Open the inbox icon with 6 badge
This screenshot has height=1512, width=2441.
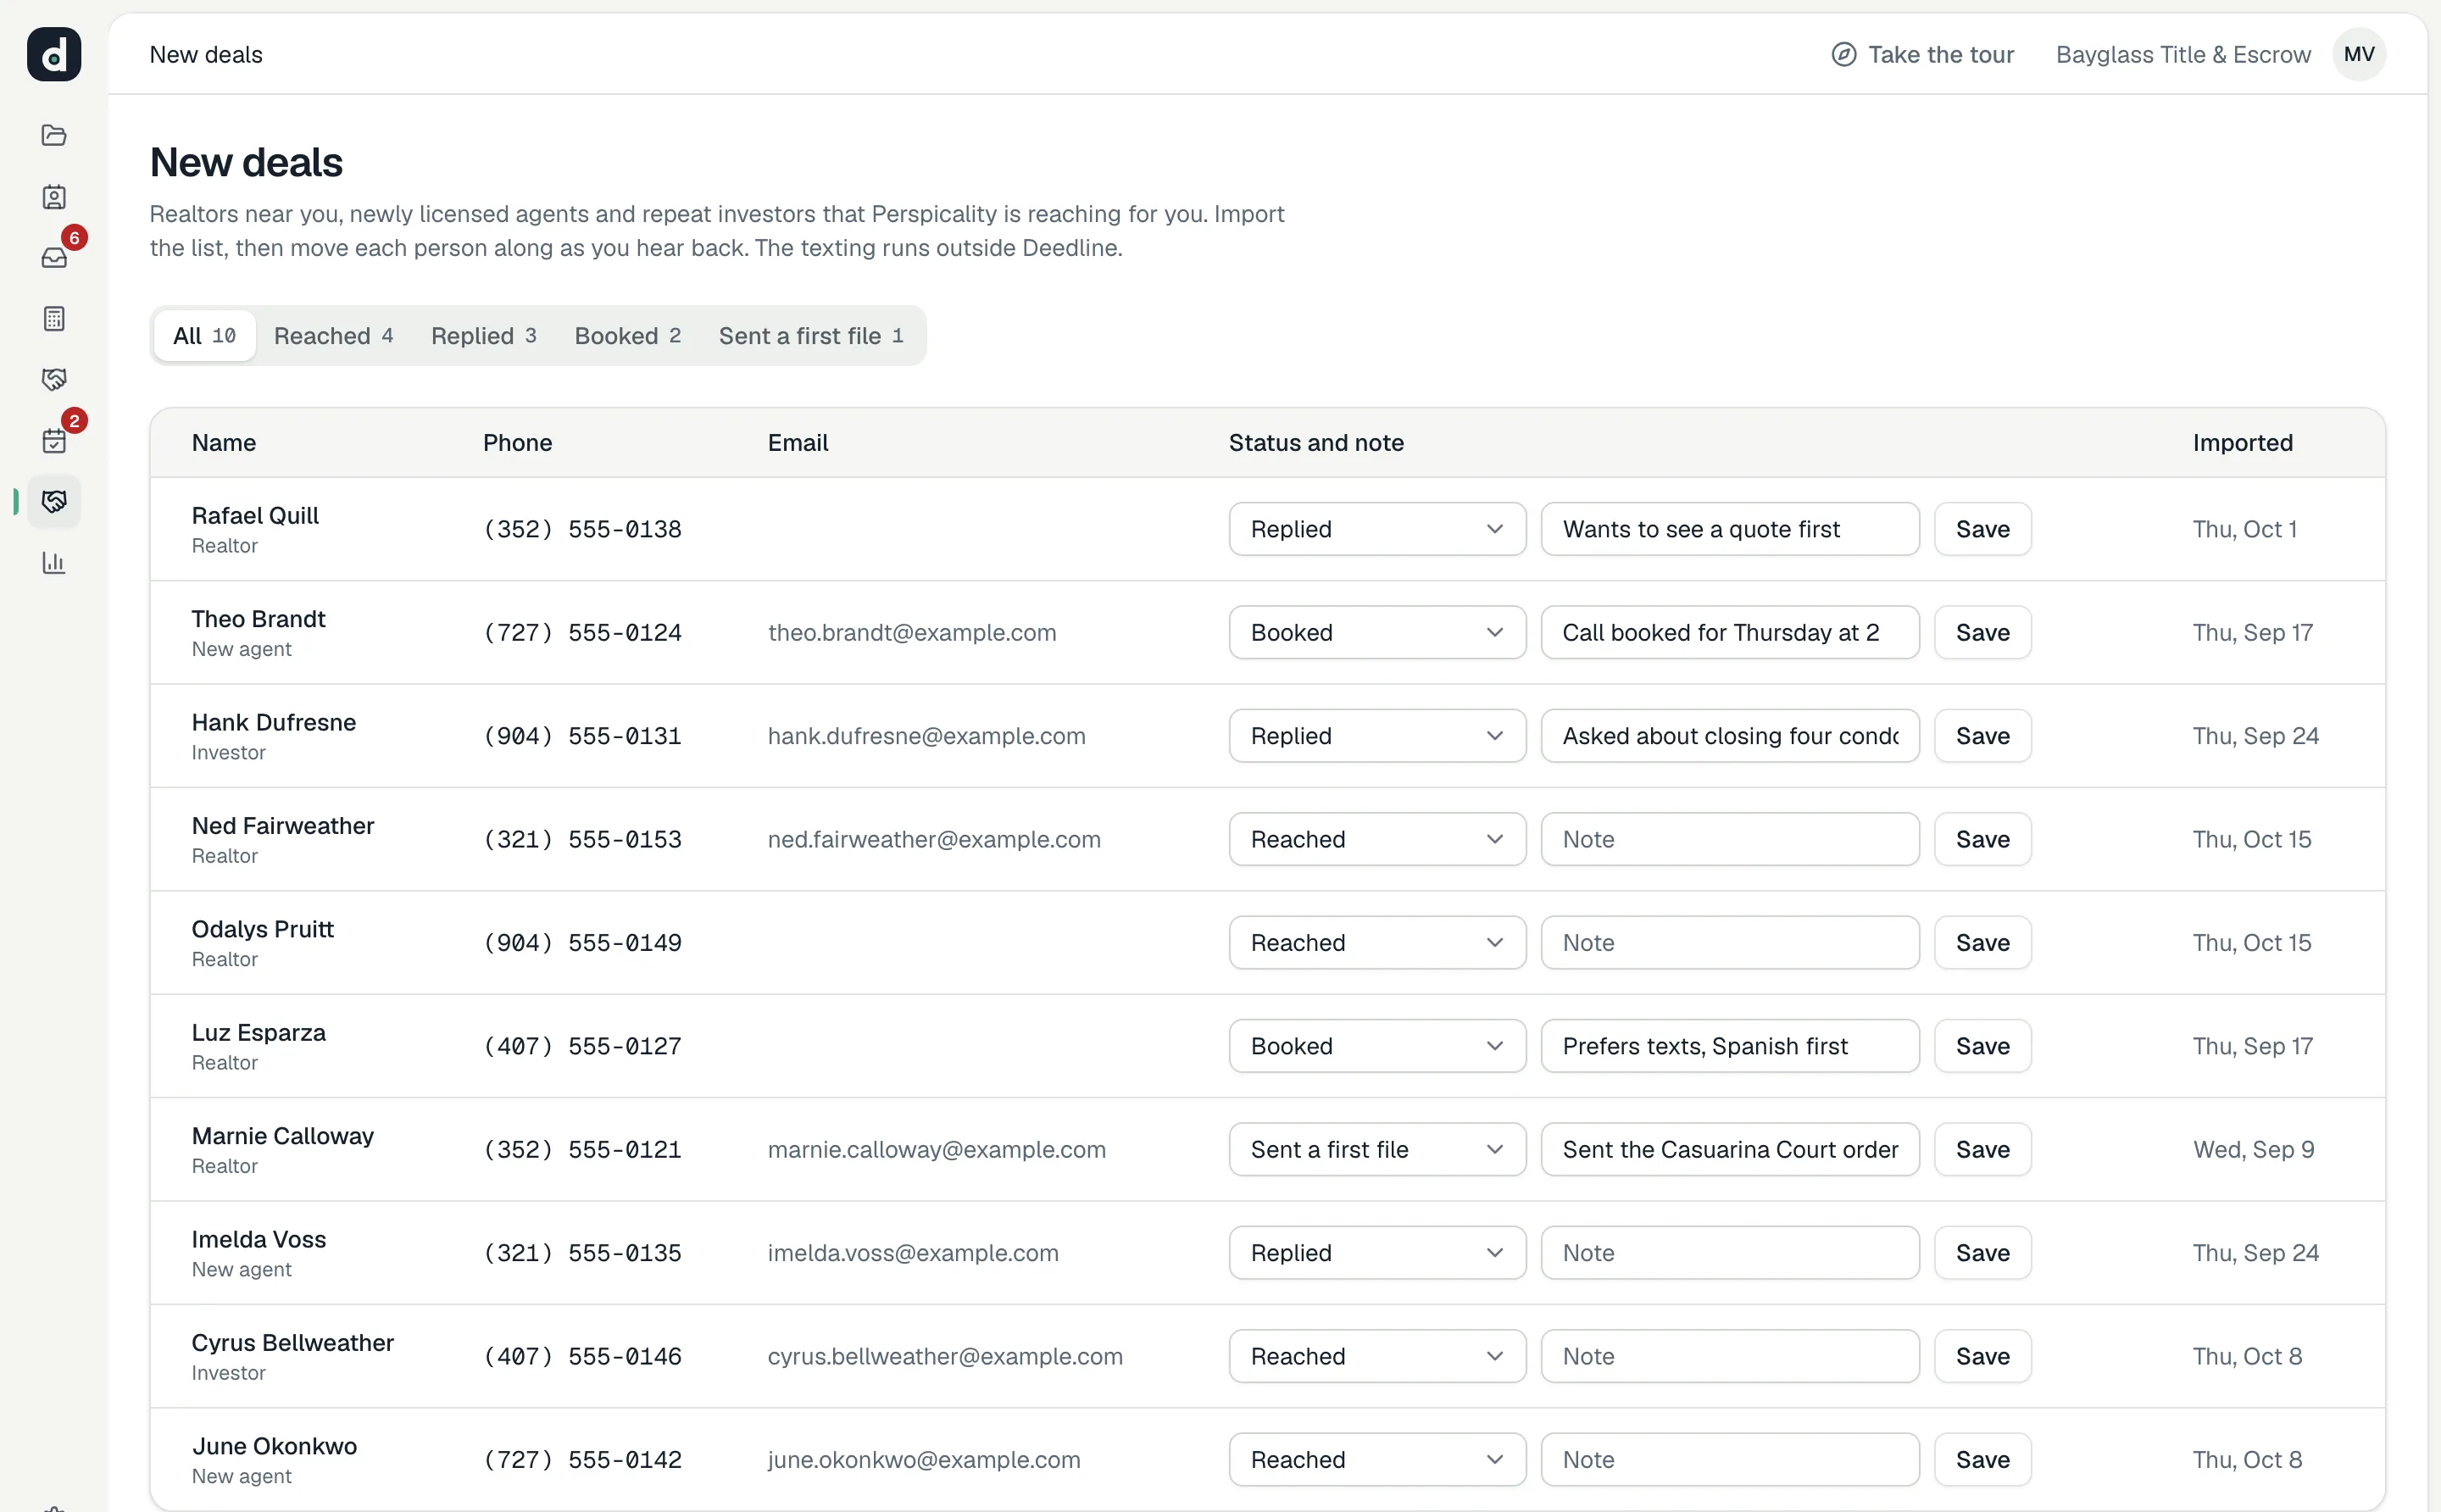(x=54, y=258)
